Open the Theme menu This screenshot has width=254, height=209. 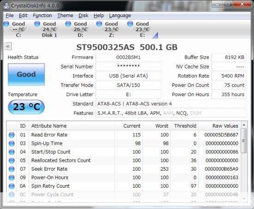tap(65, 15)
